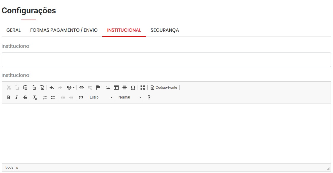Open the insert image dialog
This screenshot has width=333, height=173.
click(x=108, y=88)
